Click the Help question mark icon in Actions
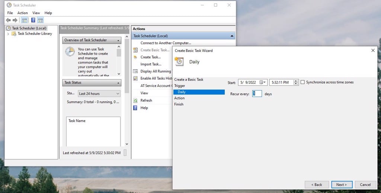The image size is (381, 193). click(x=135, y=108)
